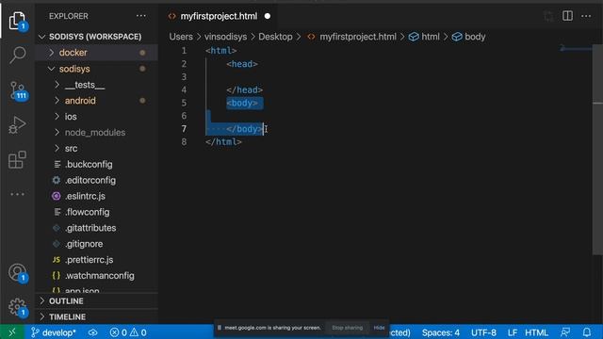Click the Desktop breadcrumb segment
The image size is (603, 339).
click(275, 37)
